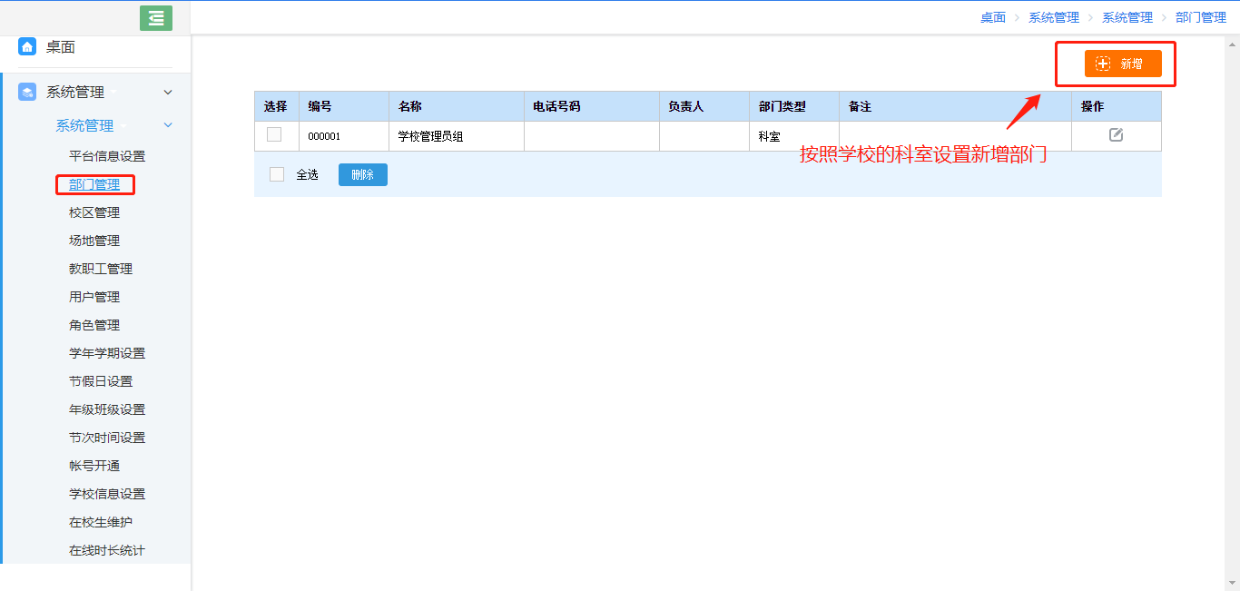Collapse the top-level 系统管理 menu chevron

tap(167, 92)
